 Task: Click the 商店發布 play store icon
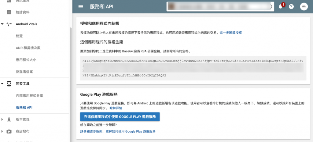point(9,131)
